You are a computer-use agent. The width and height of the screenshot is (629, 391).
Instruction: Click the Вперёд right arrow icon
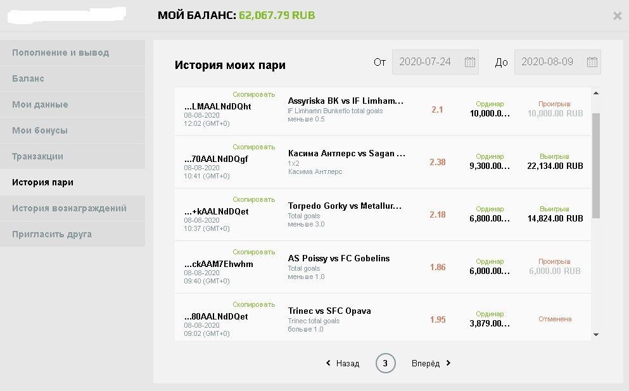[x=448, y=363]
